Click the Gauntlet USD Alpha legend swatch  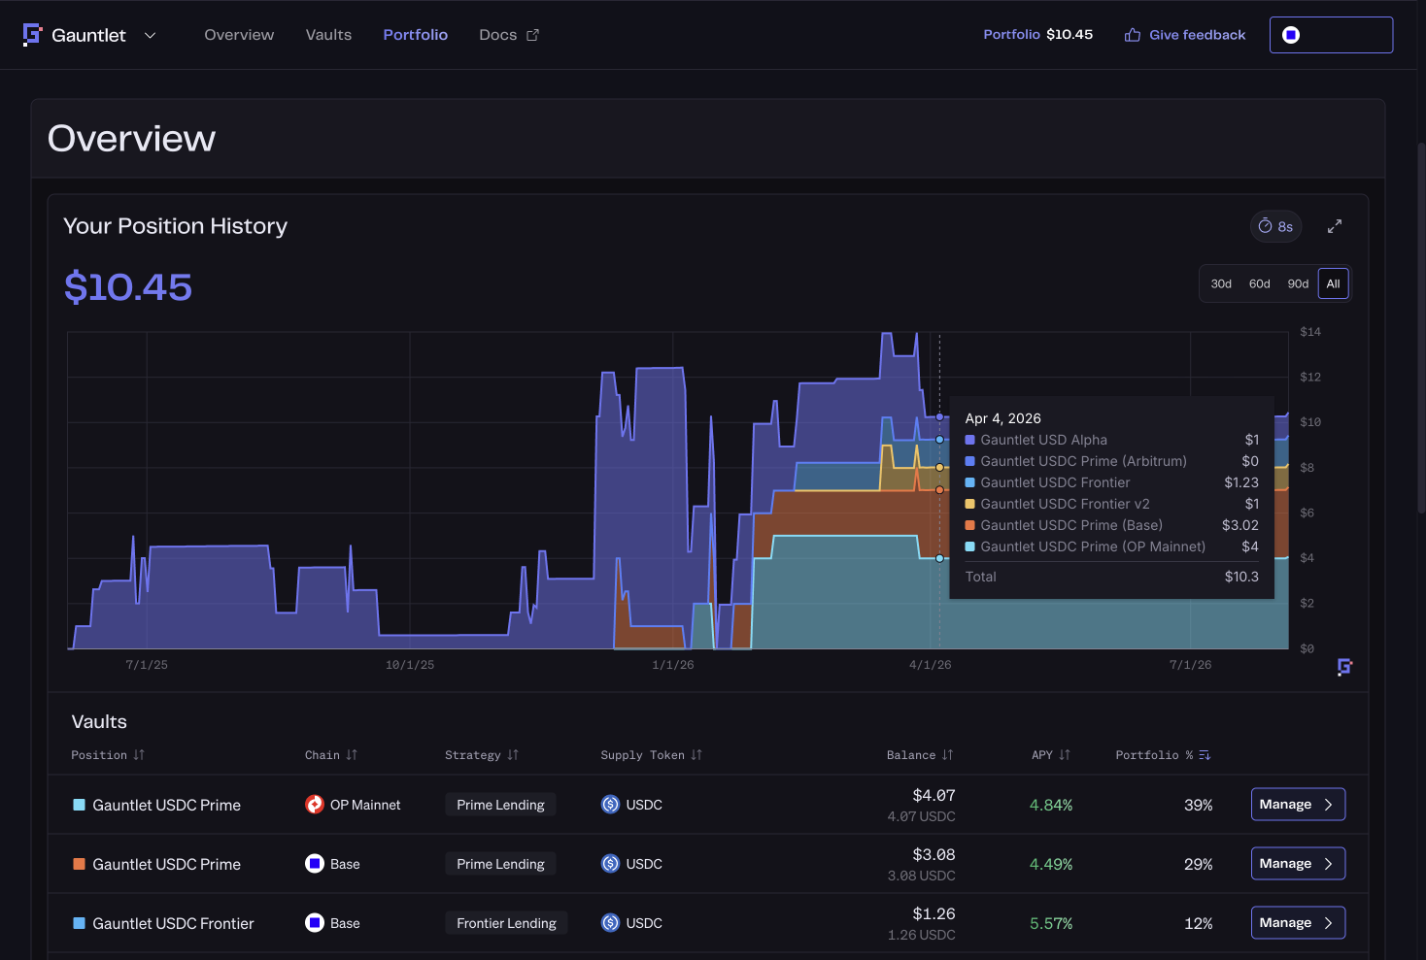970,440
